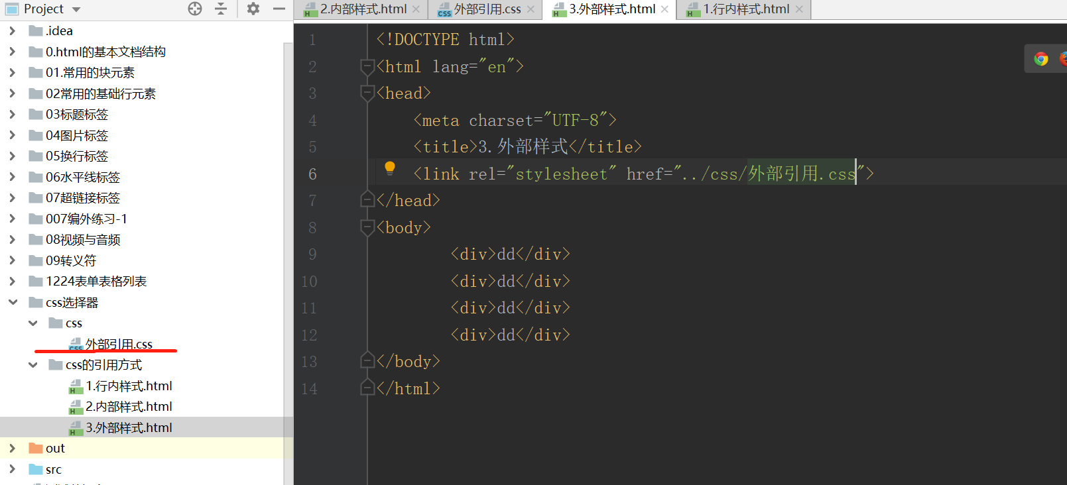Image resolution: width=1067 pixels, height=485 pixels.
Task: Toggle fold marker at html tag line 2
Action: click(367, 67)
